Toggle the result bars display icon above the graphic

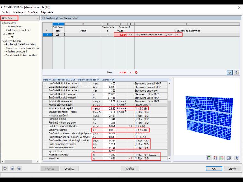[x=230, y=72]
